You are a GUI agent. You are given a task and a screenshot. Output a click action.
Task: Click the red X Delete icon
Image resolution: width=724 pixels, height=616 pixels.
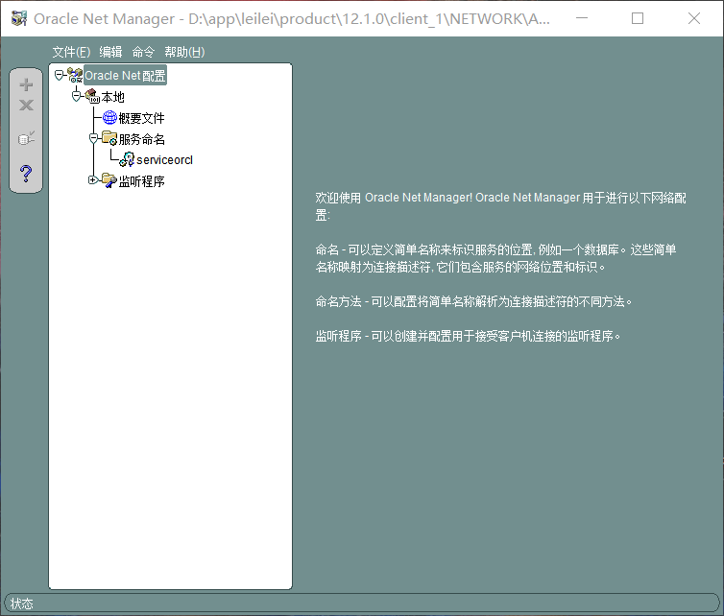pyautogui.click(x=26, y=106)
